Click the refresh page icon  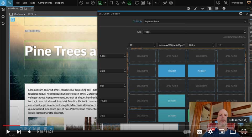pos(137,3)
